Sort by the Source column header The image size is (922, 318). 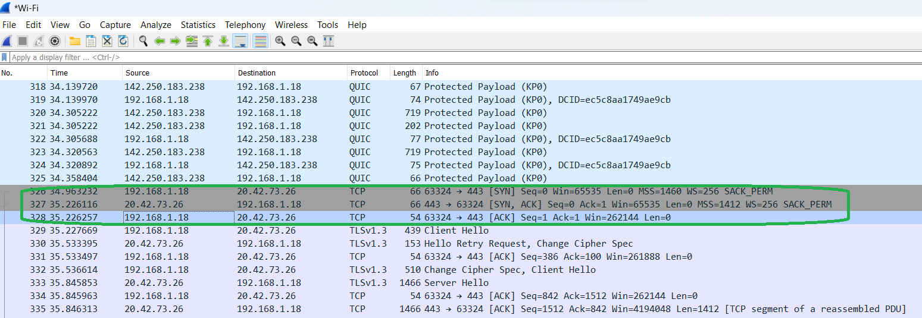[x=179, y=73]
